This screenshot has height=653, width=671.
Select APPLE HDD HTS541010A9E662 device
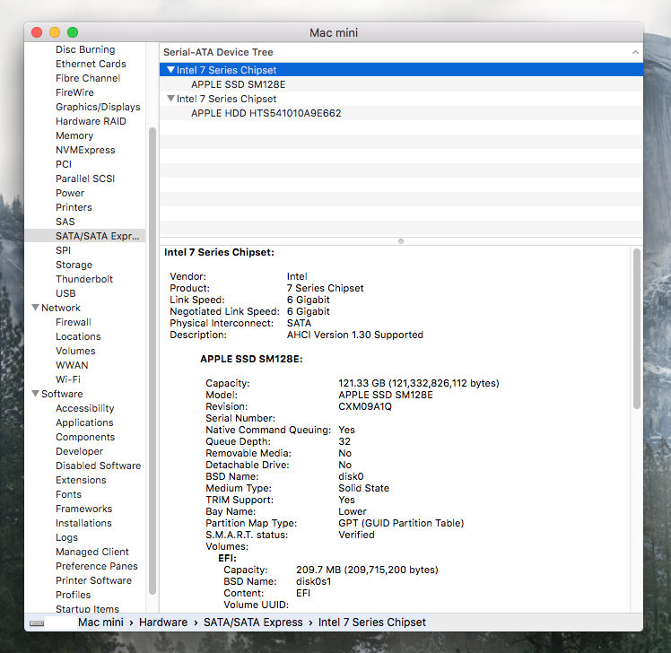coord(266,113)
